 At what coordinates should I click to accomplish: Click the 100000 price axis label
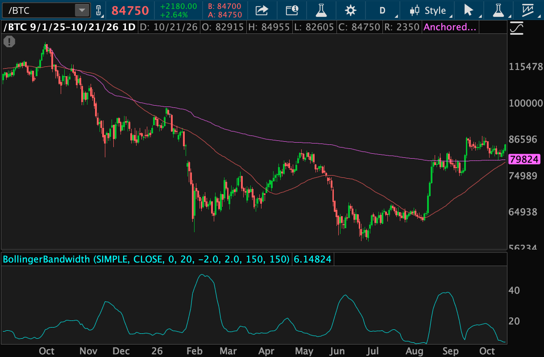(526, 103)
